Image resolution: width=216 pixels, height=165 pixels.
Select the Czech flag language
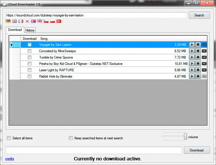pos(46,21)
